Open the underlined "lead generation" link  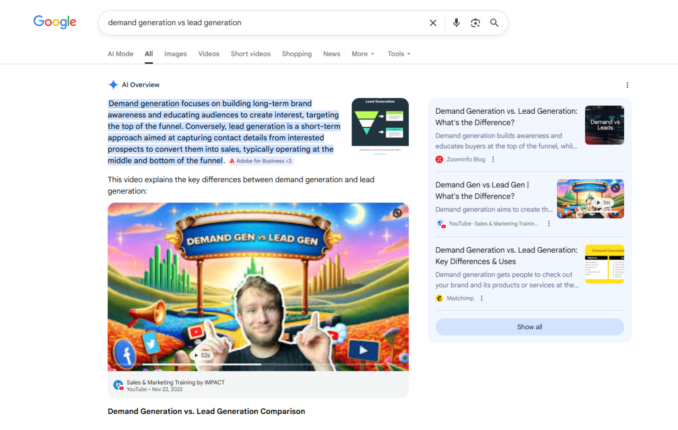pos(257,127)
